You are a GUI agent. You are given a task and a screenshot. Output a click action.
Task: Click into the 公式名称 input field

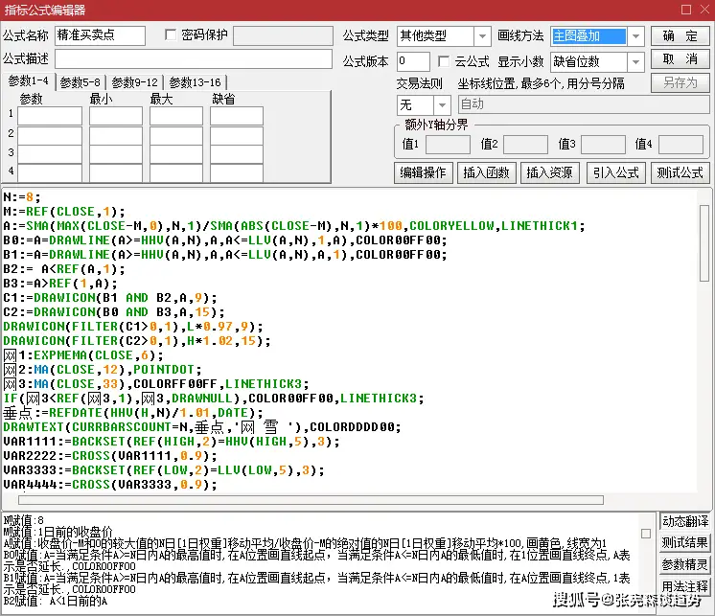[x=100, y=36]
